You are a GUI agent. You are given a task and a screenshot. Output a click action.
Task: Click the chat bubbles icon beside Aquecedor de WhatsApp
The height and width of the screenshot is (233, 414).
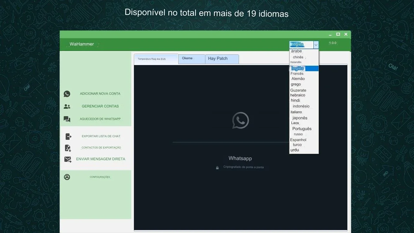click(67, 119)
